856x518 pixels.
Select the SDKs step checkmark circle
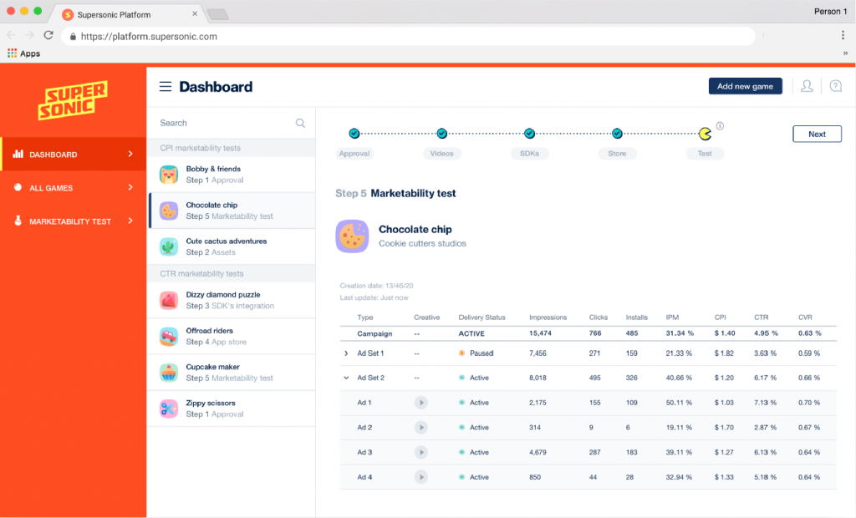pyautogui.click(x=529, y=134)
